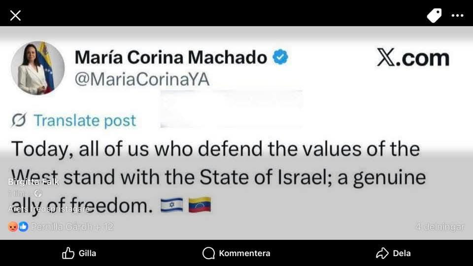Click the blue verified badge
The image size is (473, 266).
280,58
